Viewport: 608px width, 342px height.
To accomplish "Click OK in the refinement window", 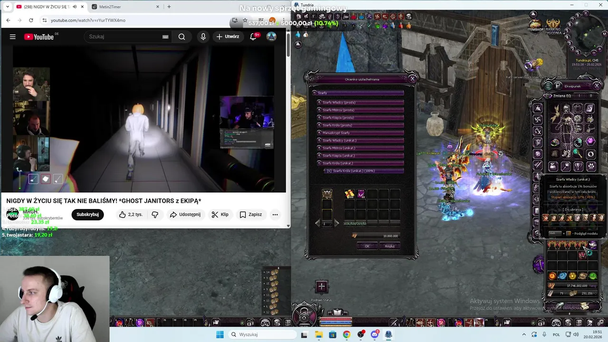I will point(367,246).
